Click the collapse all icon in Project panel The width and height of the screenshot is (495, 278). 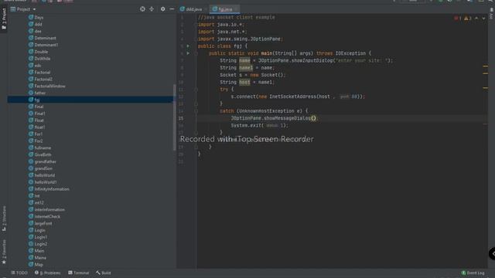pyautogui.click(x=152, y=9)
